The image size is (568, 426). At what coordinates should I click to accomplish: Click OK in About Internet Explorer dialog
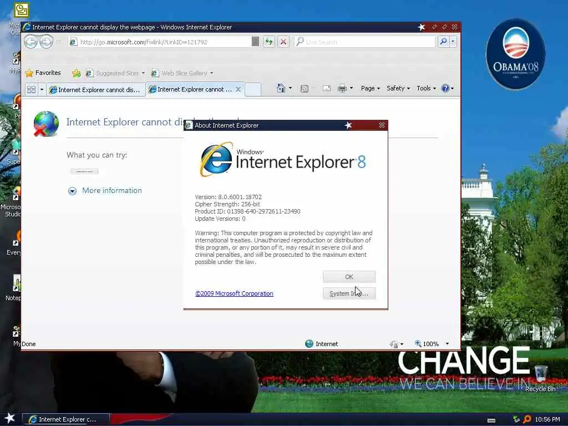pyautogui.click(x=349, y=277)
